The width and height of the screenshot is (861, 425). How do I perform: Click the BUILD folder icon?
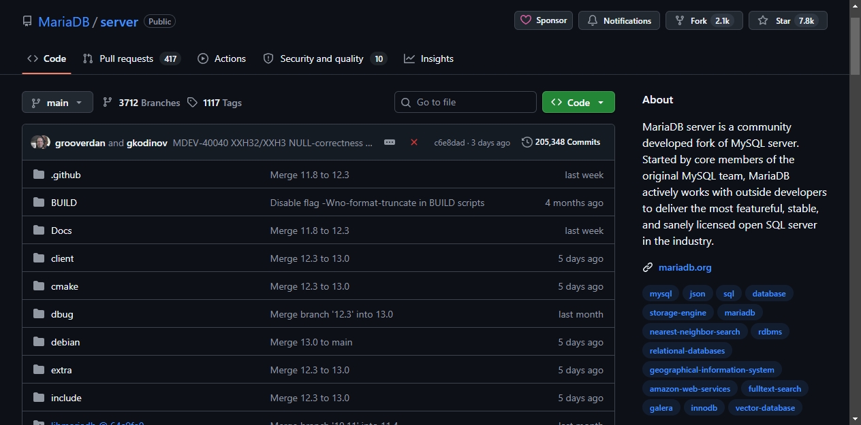pos(39,203)
